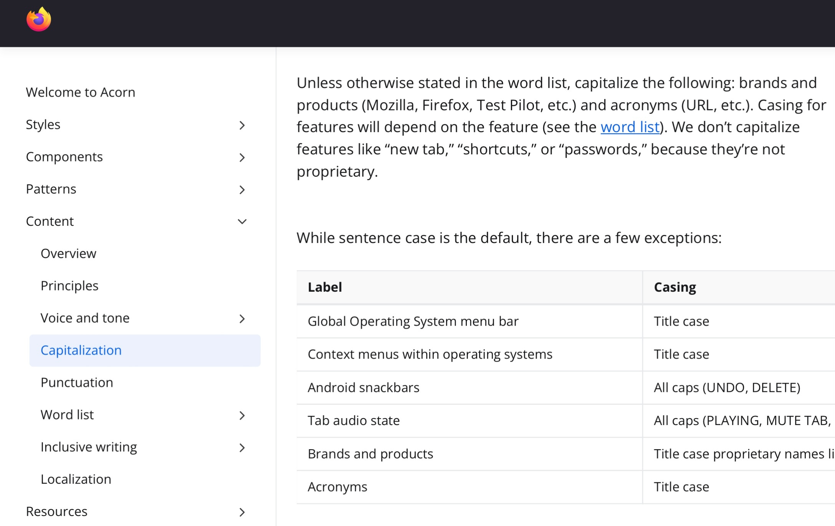Select Resources in the sidebar
835x526 pixels.
56,511
